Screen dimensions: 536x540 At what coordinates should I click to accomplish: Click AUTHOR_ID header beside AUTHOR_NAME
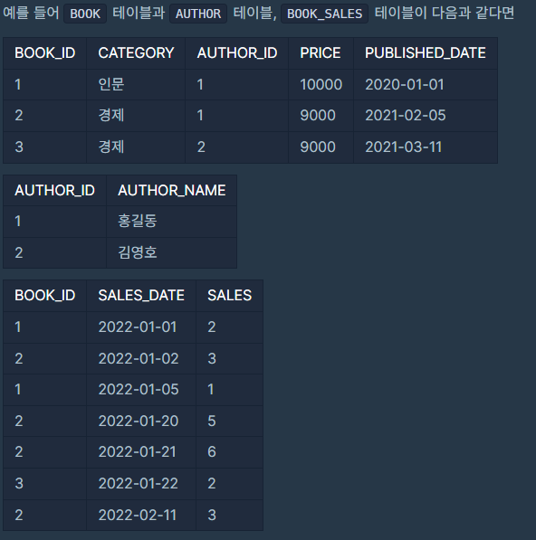coord(54,191)
